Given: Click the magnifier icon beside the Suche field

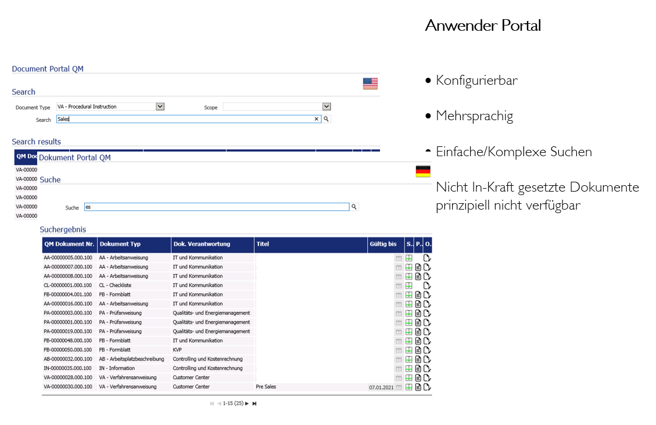Looking at the screenshot, I should point(354,207).
